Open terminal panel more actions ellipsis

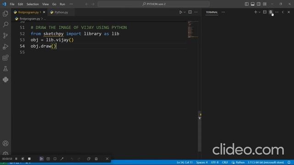[x=277, y=12]
